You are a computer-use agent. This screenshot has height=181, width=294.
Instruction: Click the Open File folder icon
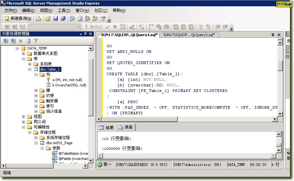click(48, 18)
